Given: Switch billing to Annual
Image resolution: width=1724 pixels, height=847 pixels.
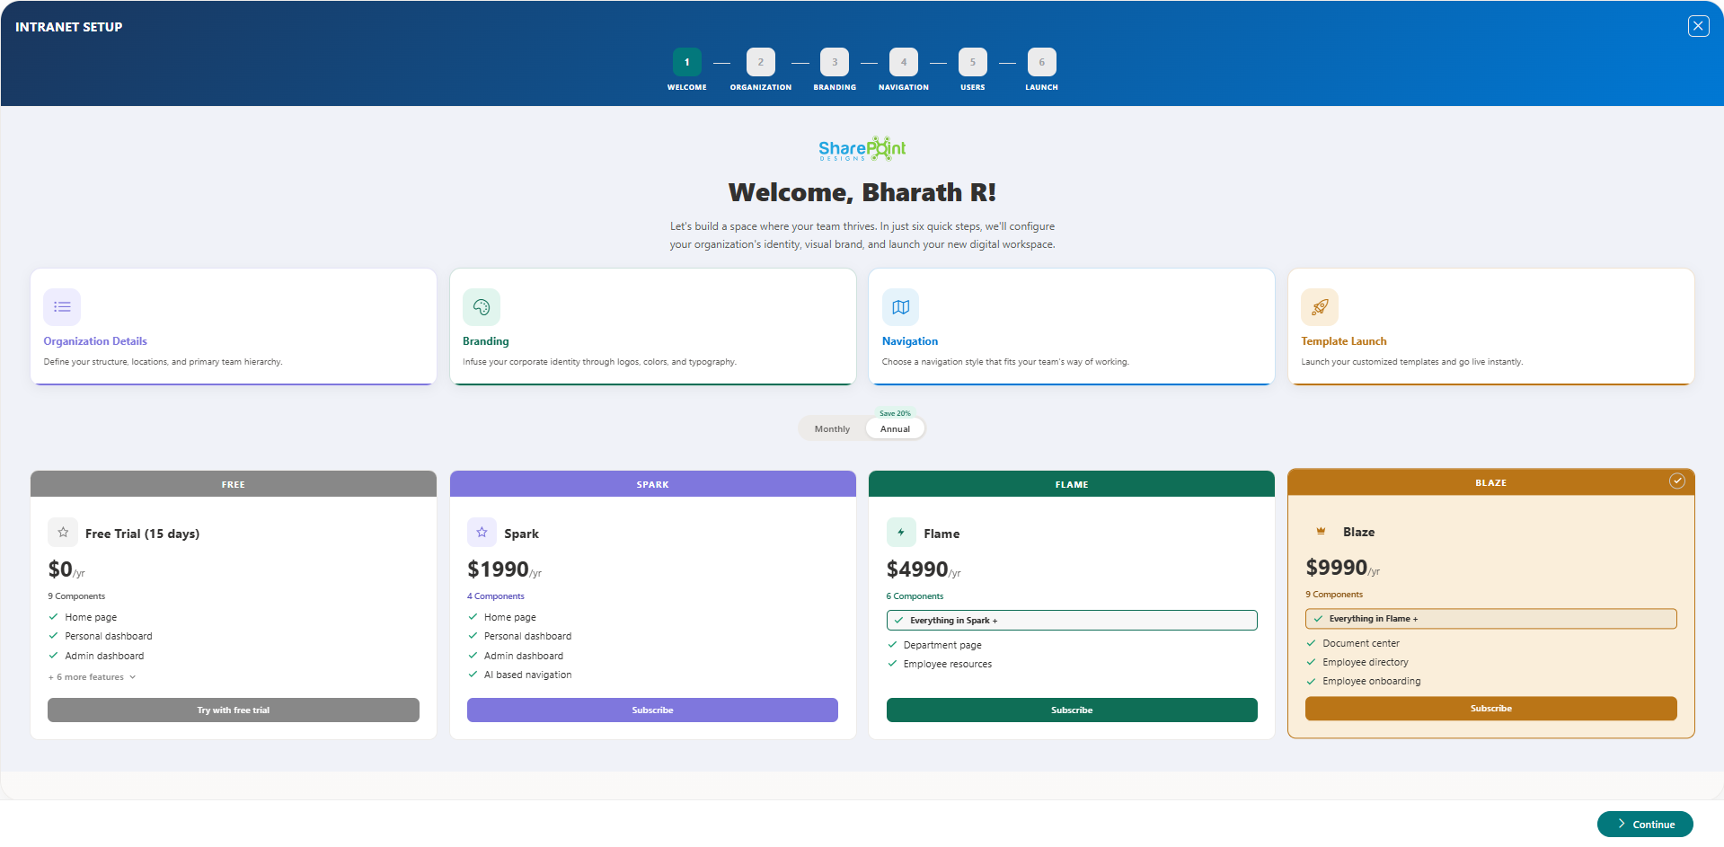Looking at the screenshot, I should (895, 429).
